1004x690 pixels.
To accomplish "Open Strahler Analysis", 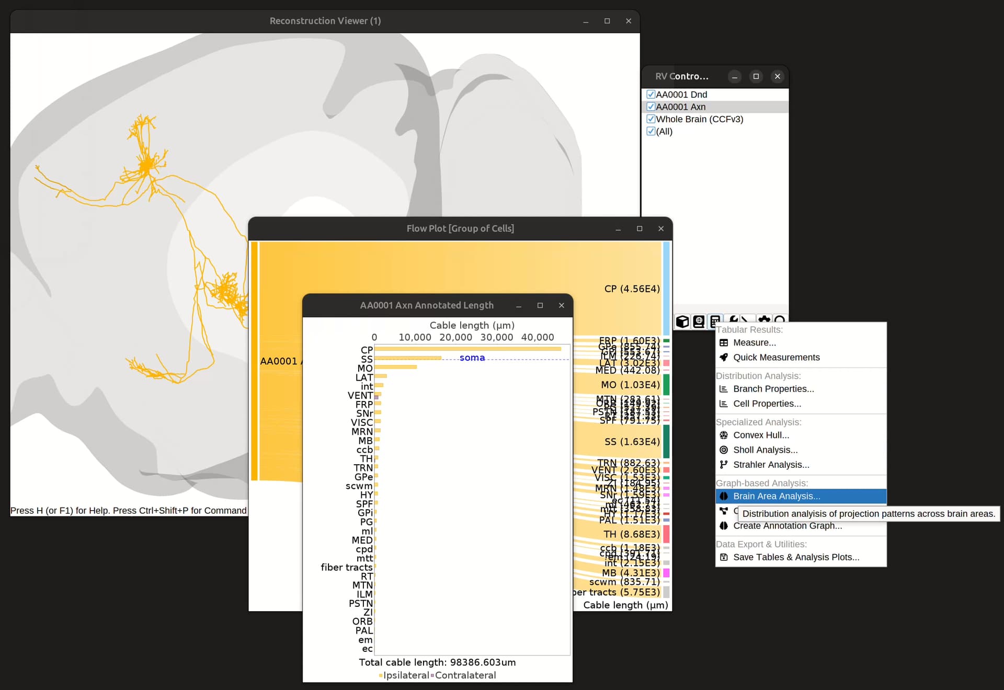I will pos(771,464).
